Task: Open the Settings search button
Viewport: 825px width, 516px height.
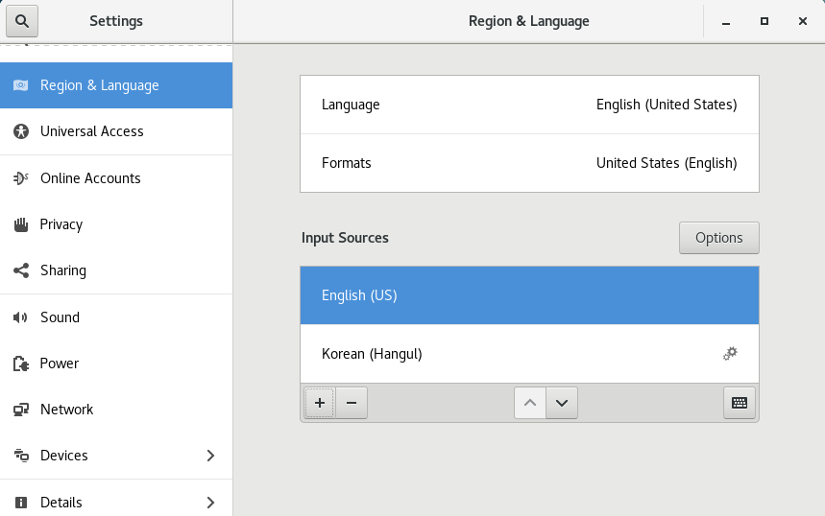Action: (21, 21)
